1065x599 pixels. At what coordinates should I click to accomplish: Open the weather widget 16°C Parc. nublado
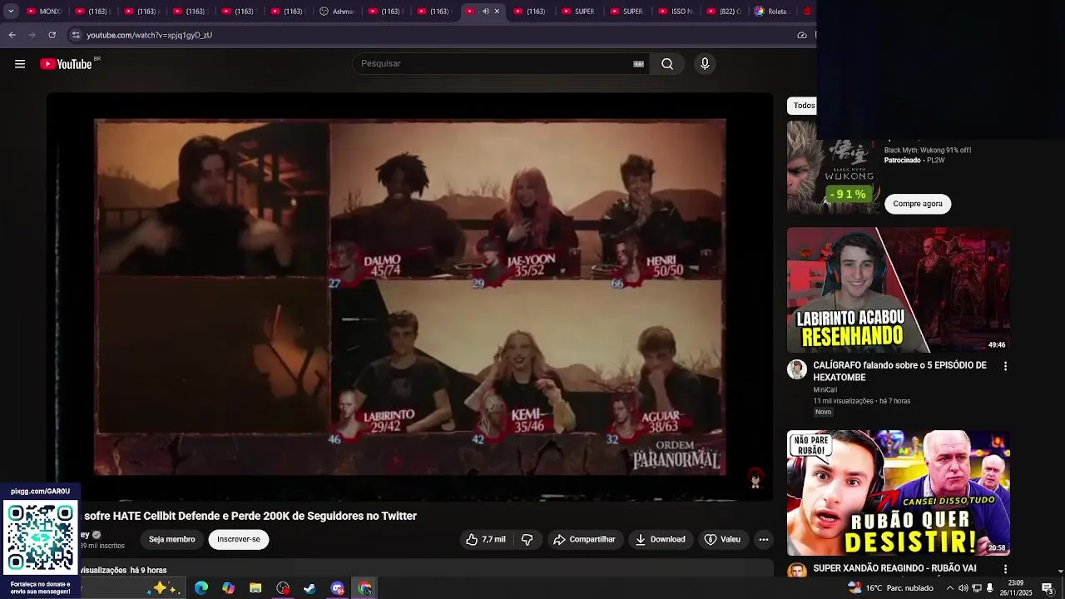[x=890, y=588]
